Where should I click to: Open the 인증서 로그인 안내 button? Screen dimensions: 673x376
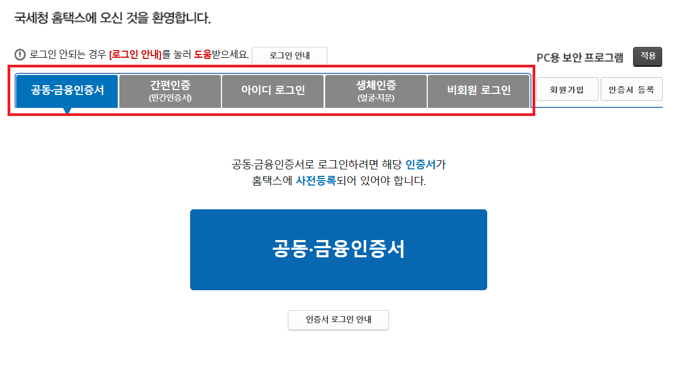coord(339,320)
